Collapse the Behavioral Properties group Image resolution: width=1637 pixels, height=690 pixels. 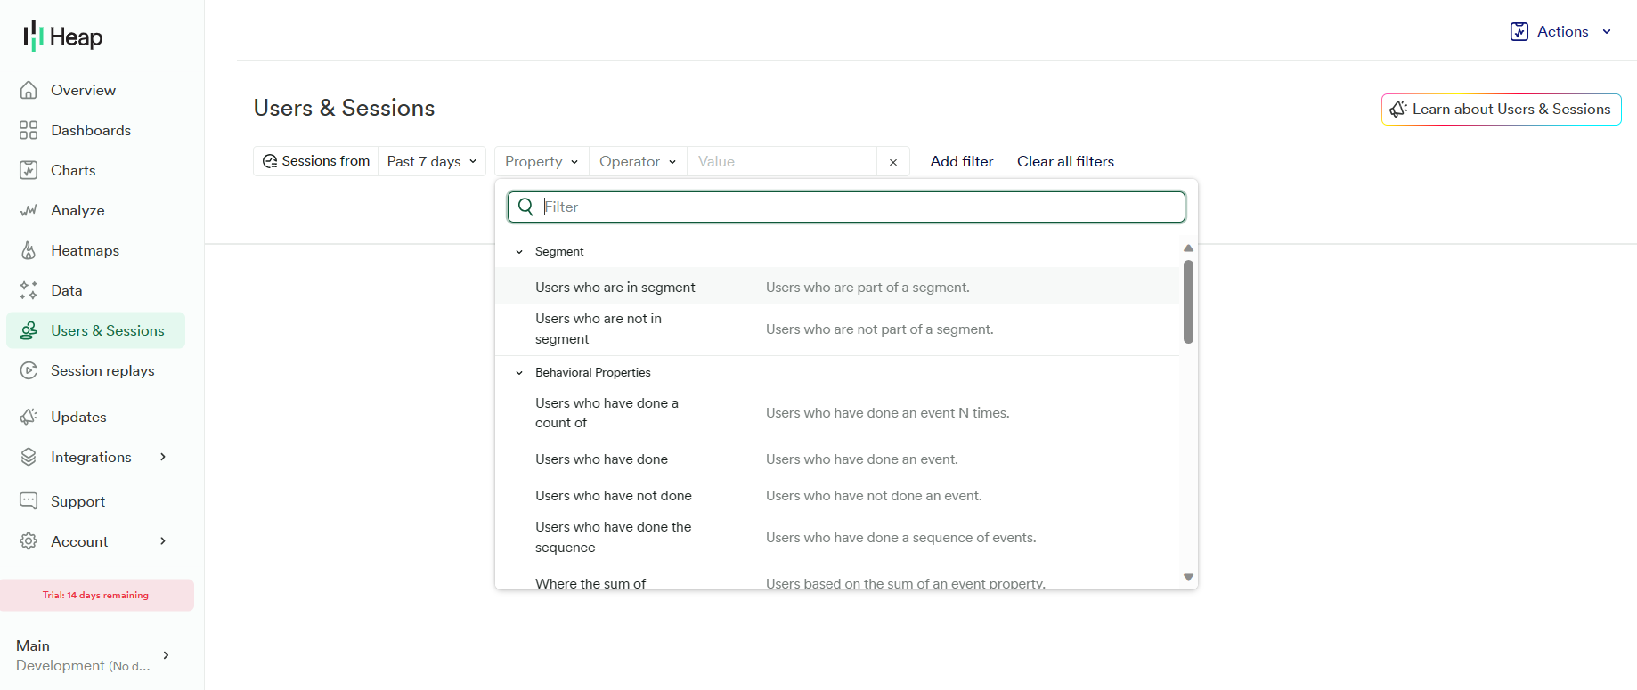519,373
